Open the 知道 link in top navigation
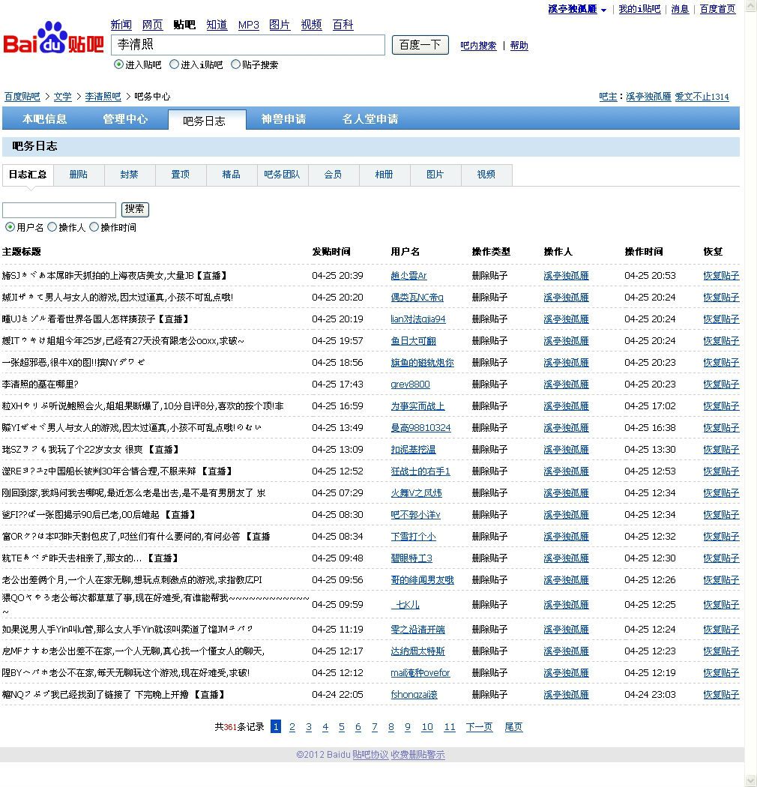This screenshot has width=757, height=787. 217,25
